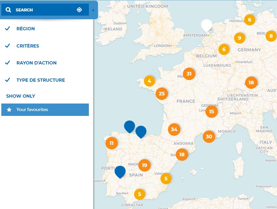Click the IRELAND map label
277x209 pixels.
tap(113, 29)
